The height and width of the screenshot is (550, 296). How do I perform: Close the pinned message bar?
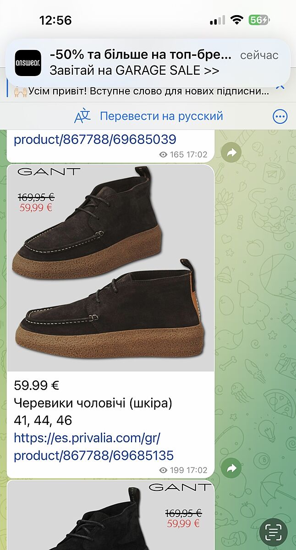pyautogui.click(x=280, y=85)
